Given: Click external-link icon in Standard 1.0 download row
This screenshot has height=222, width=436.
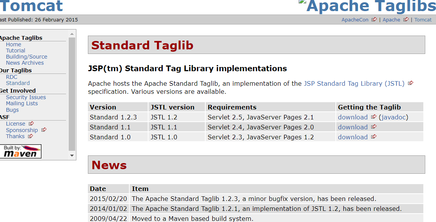Looking at the screenshot, I should point(374,137).
